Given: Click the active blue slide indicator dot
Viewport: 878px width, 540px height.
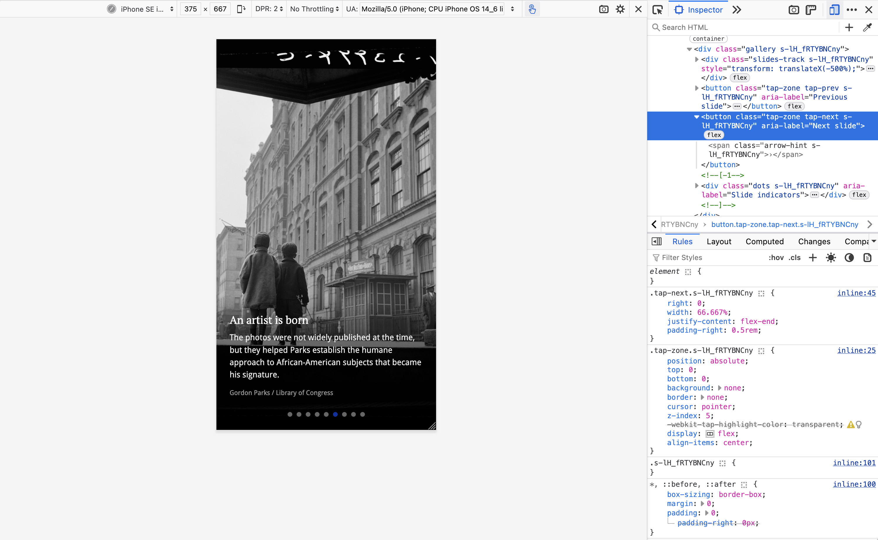Looking at the screenshot, I should [x=335, y=414].
